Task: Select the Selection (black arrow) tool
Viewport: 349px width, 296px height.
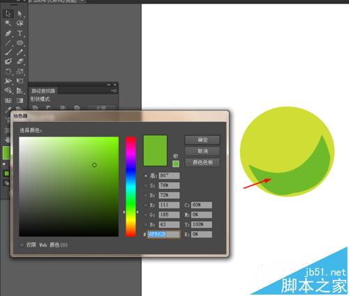Action: pos(8,13)
